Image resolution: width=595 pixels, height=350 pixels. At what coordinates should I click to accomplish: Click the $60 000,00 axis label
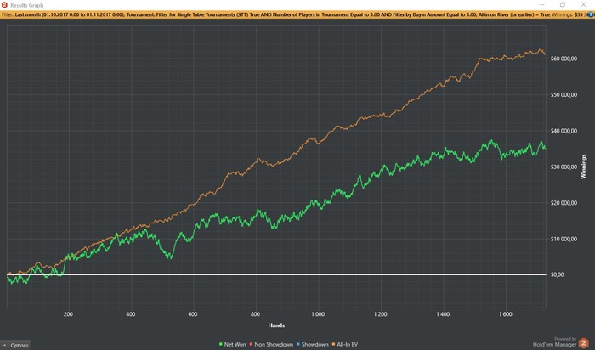coord(564,59)
